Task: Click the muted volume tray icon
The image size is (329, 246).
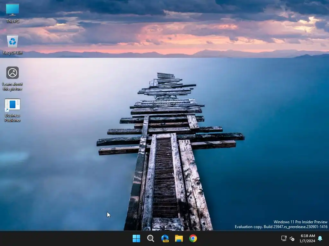Action: tap(292, 238)
